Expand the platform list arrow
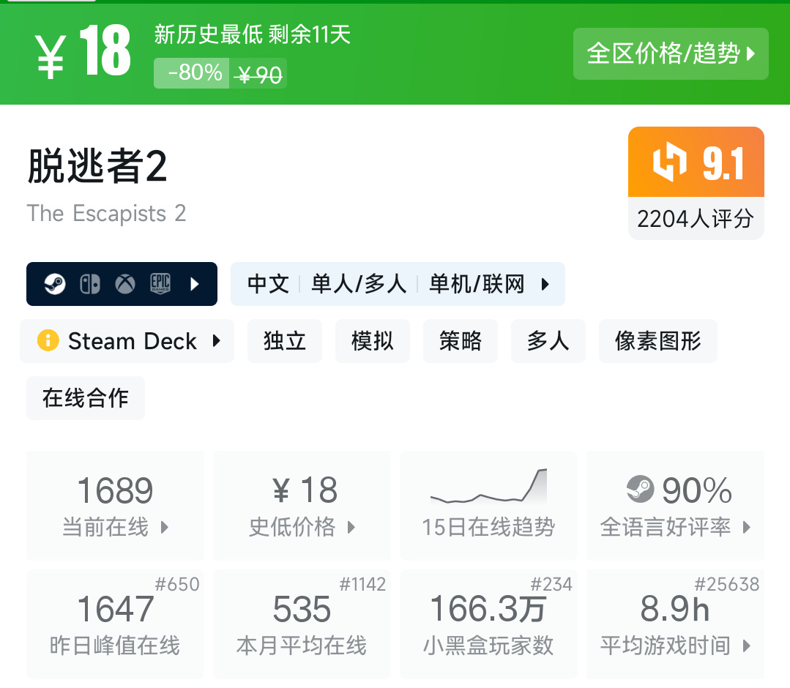Viewport: 790px width, 688px height. click(195, 284)
